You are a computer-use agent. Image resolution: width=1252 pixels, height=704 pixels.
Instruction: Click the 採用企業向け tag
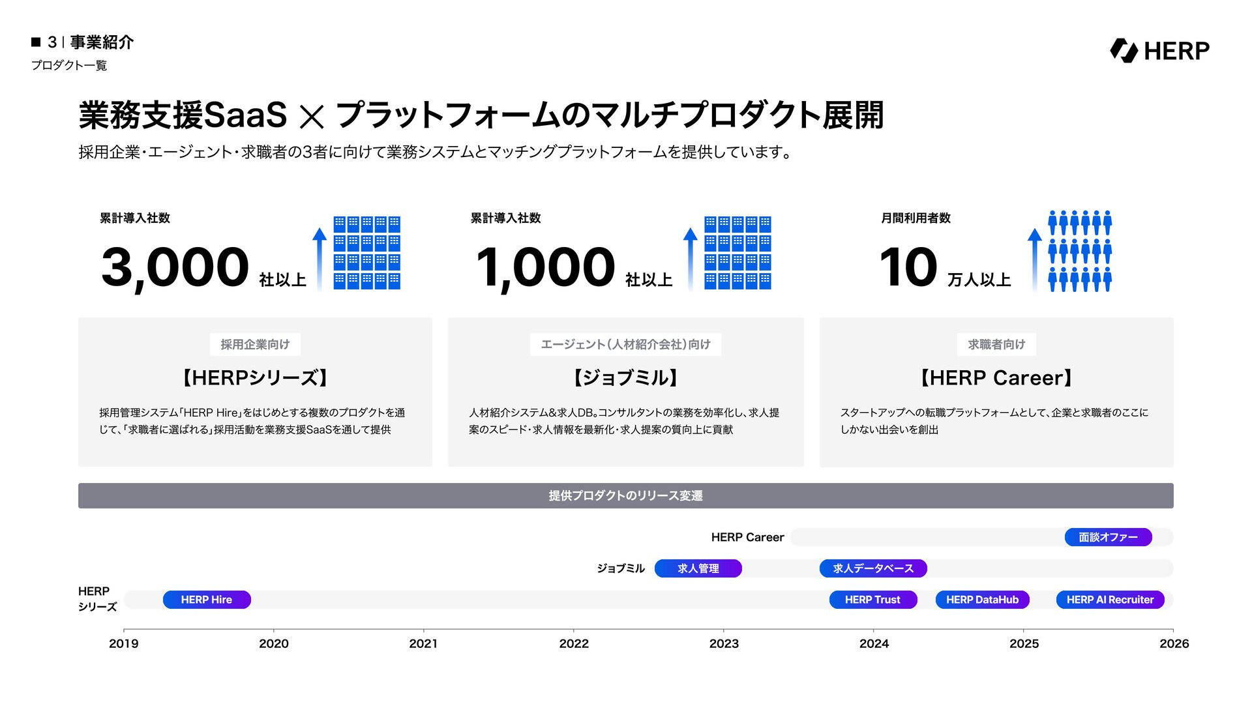(255, 344)
